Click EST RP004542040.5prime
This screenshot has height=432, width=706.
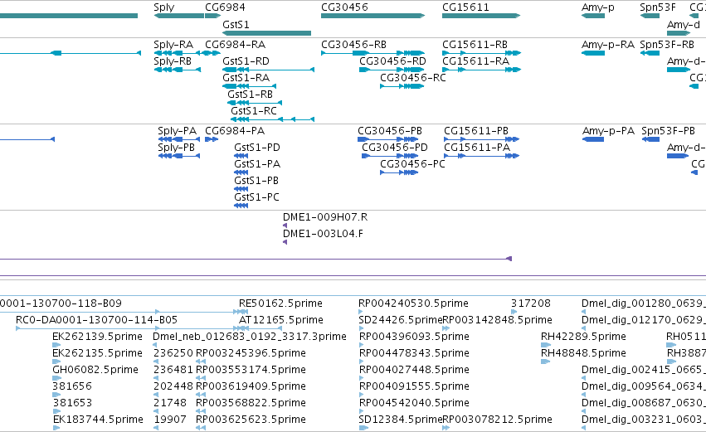pos(414,403)
